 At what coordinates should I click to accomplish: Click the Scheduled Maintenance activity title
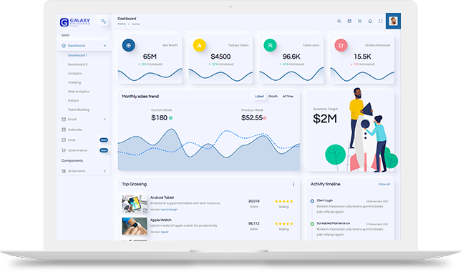click(333, 223)
